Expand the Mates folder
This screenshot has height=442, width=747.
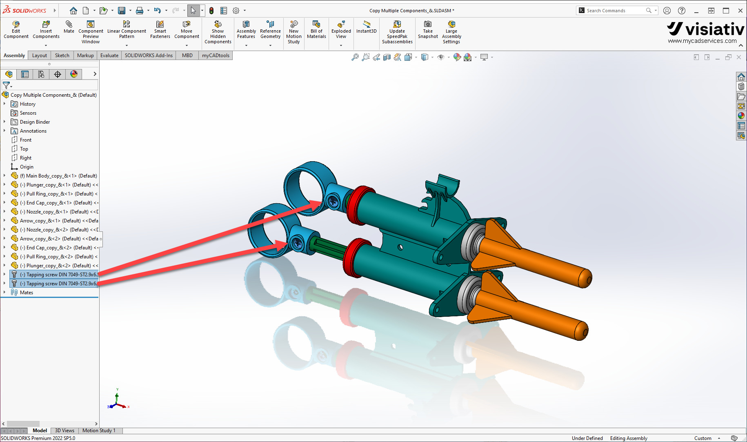(x=4, y=293)
